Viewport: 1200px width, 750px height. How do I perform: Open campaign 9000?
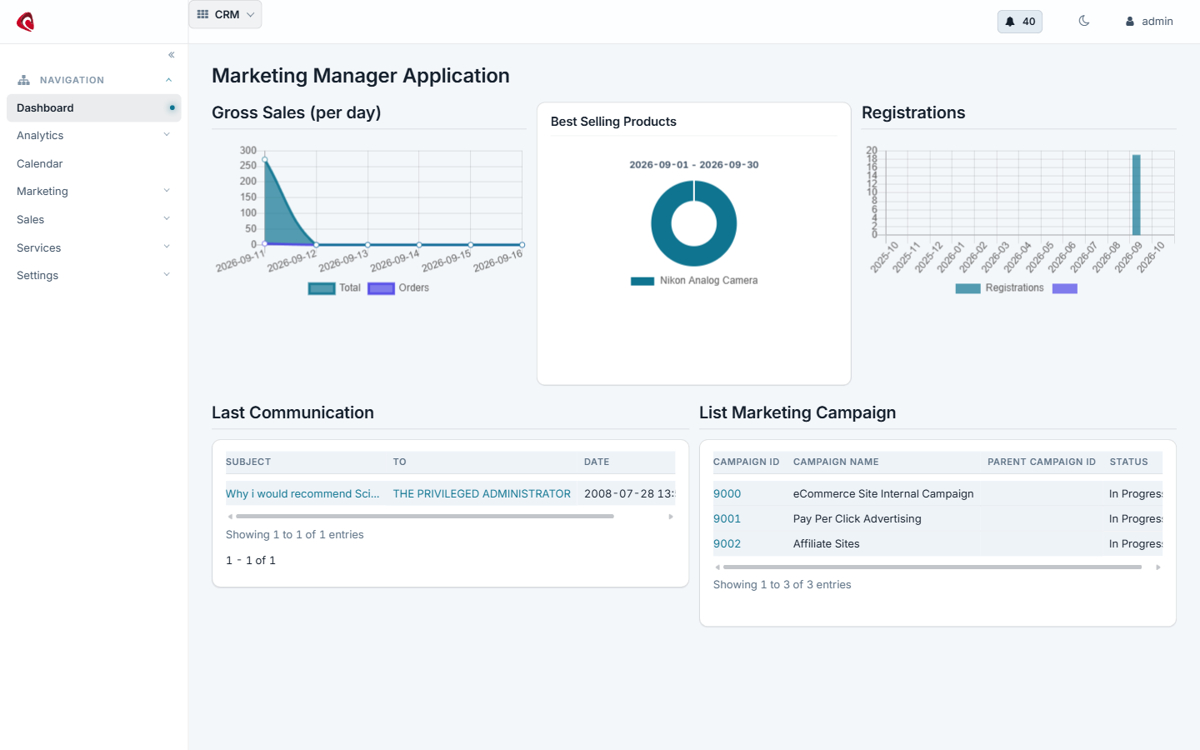tap(727, 494)
